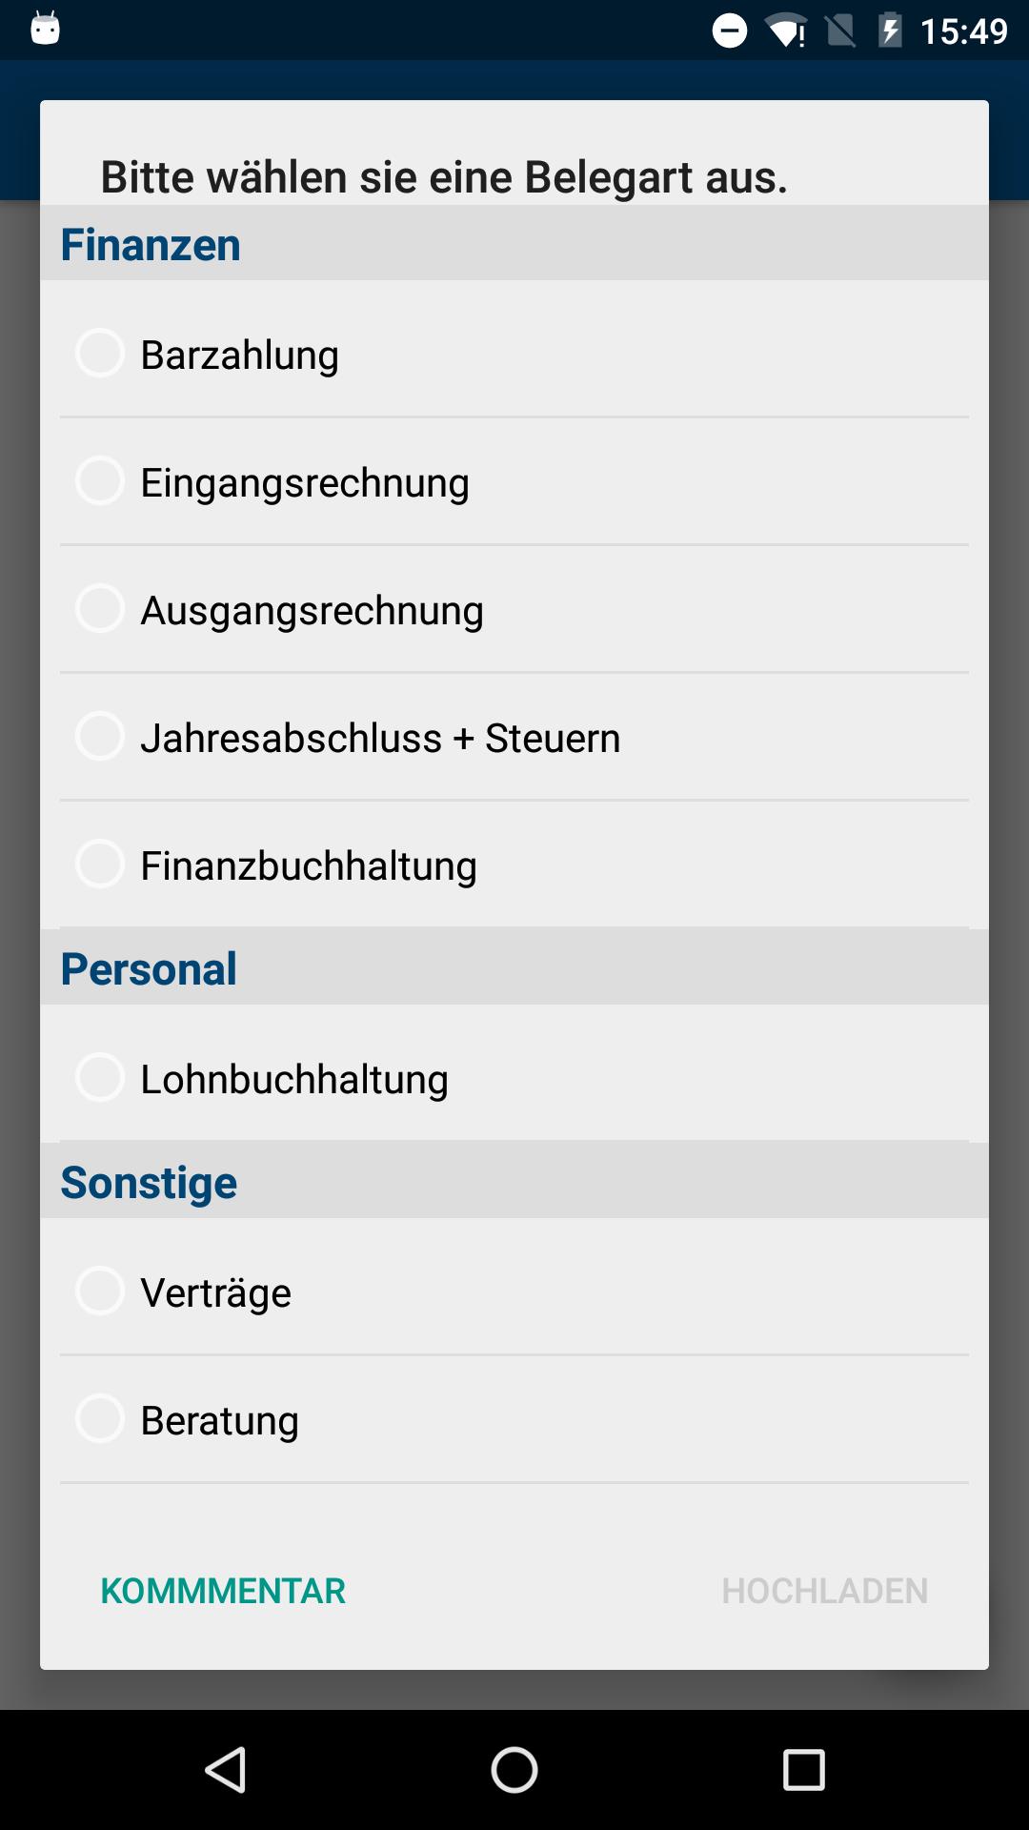Tap the do-not-disturb status icon
The image size is (1029, 1830).
pyautogui.click(x=730, y=30)
